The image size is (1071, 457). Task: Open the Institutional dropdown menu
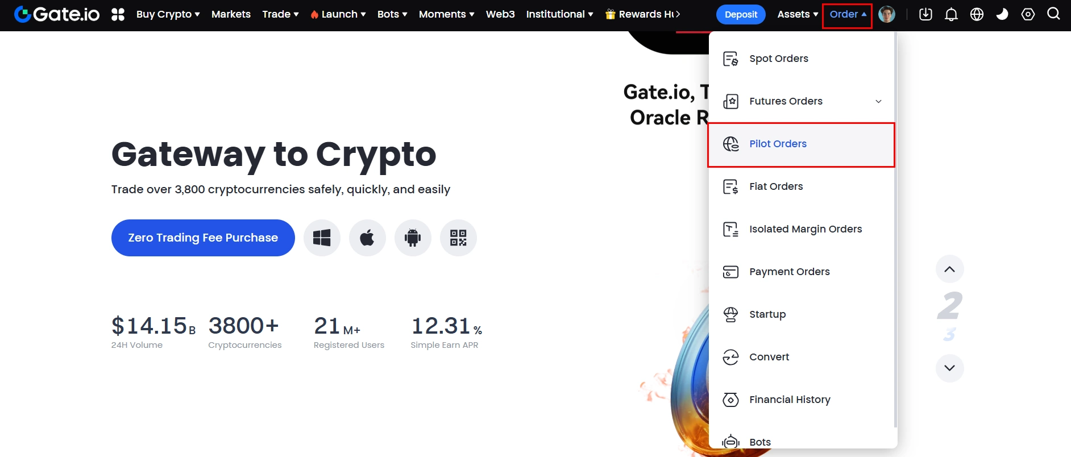[x=559, y=14]
